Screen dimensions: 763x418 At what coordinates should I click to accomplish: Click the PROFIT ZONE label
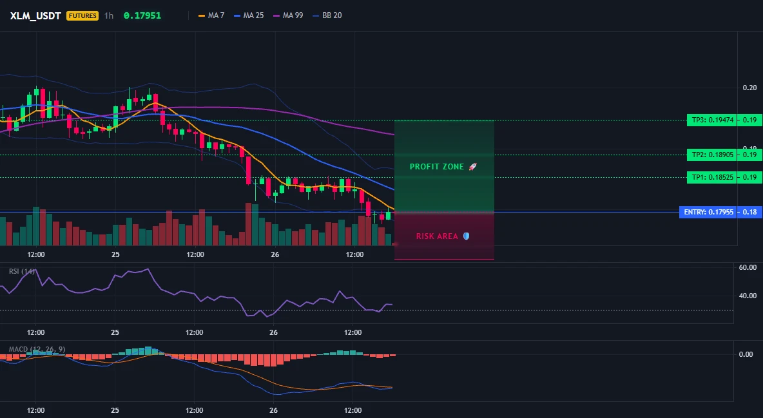tap(436, 167)
